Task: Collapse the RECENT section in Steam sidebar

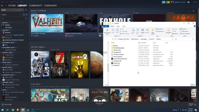Action: point(1,23)
